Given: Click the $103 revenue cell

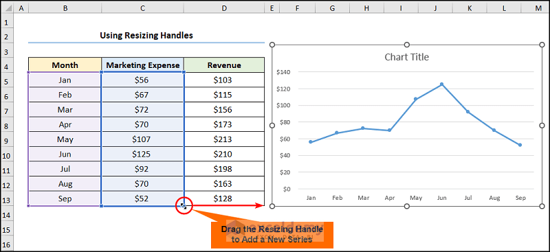Looking at the screenshot, I should 224,80.
